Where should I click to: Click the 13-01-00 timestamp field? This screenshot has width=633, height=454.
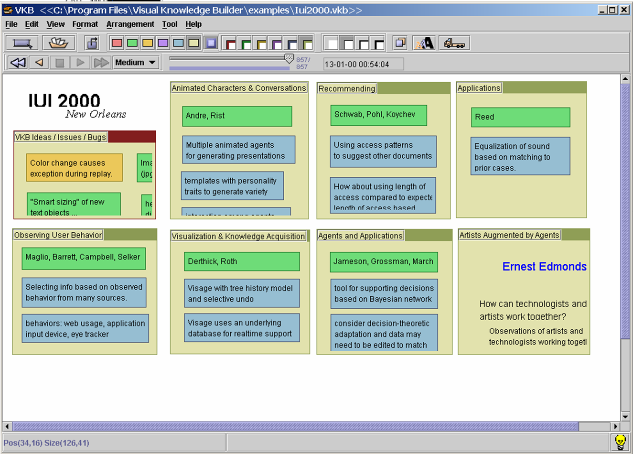pos(363,64)
